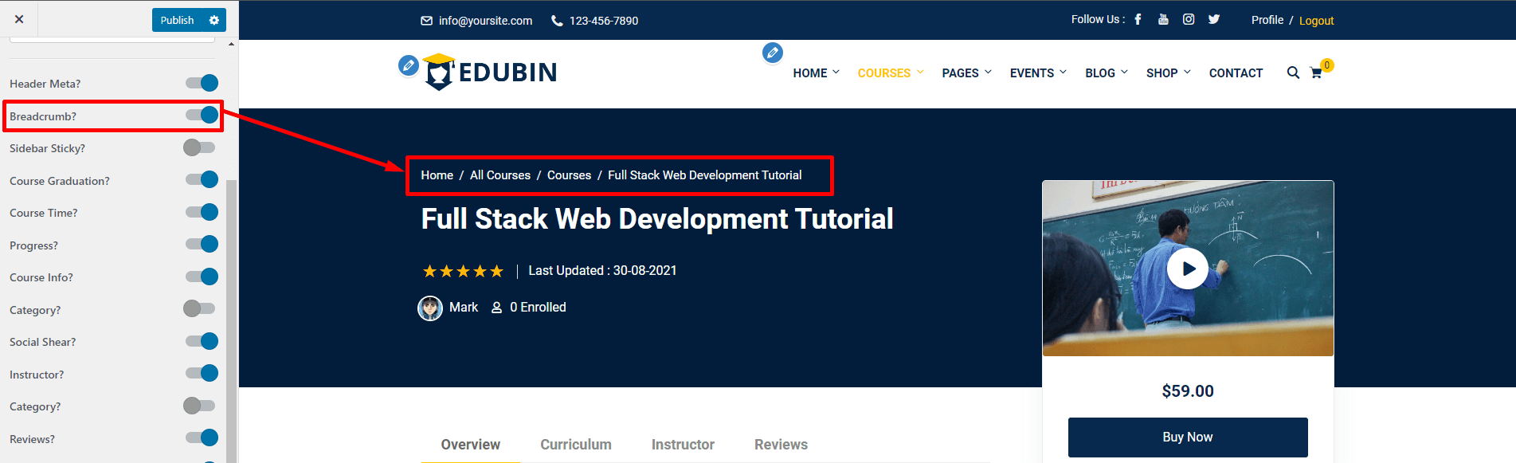
Task: Click the Publish settings gear icon
Action: (x=213, y=20)
